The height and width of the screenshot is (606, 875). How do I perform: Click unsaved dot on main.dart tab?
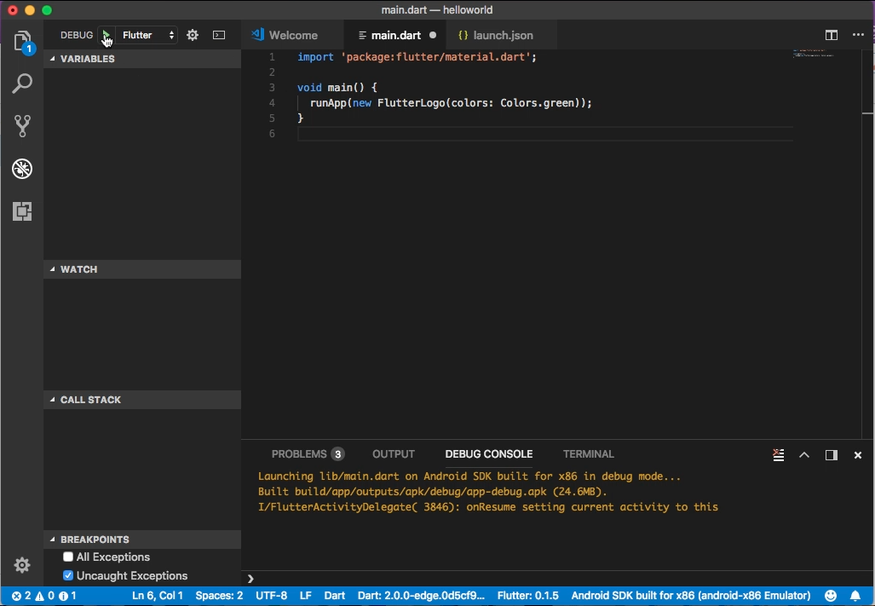[433, 35]
